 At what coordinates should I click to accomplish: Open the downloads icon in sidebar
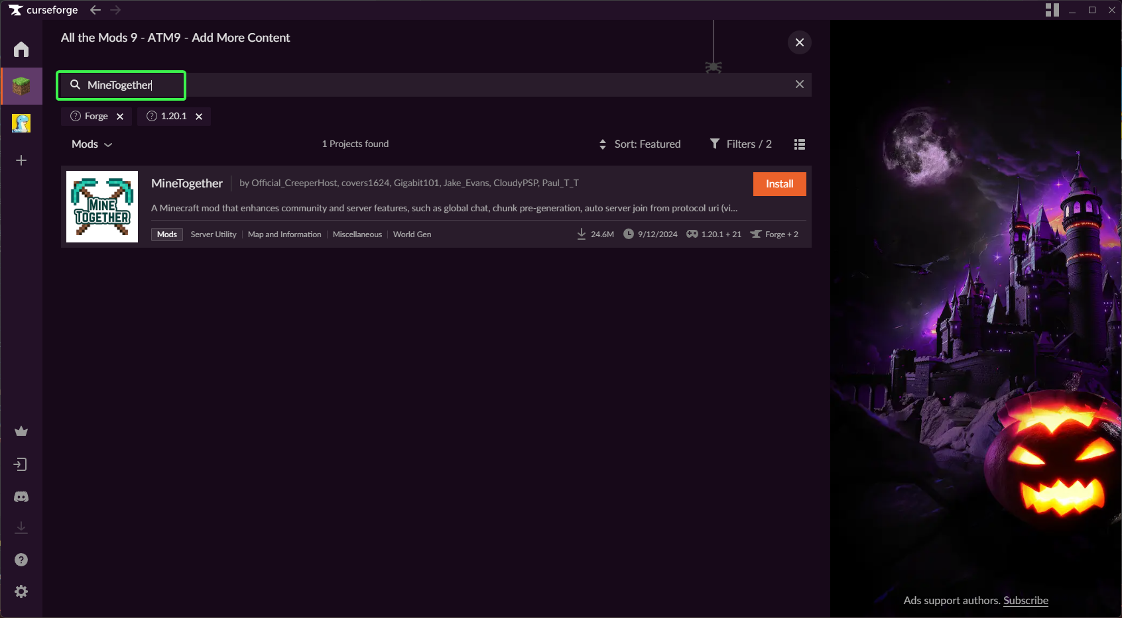(x=21, y=528)
